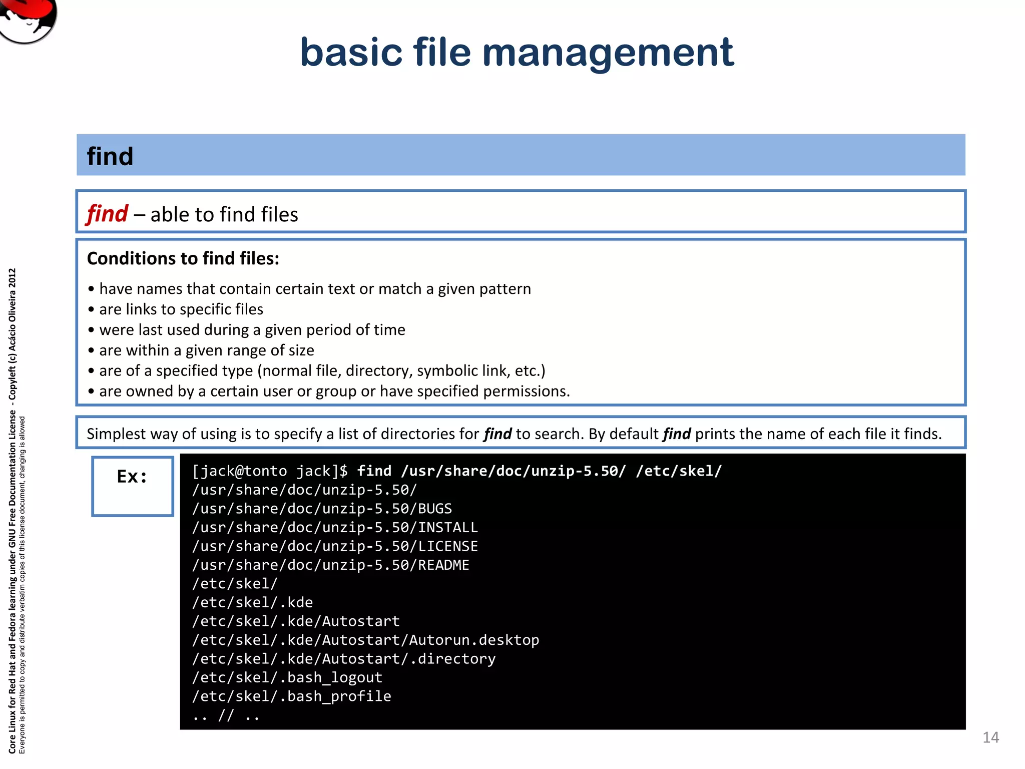The height and width of the screenshot is (769, 1025).
Task: Click terminal line '/etc/skel/.kde/Autostart/Autorun.desktop'
Action: tap(365, 640)
